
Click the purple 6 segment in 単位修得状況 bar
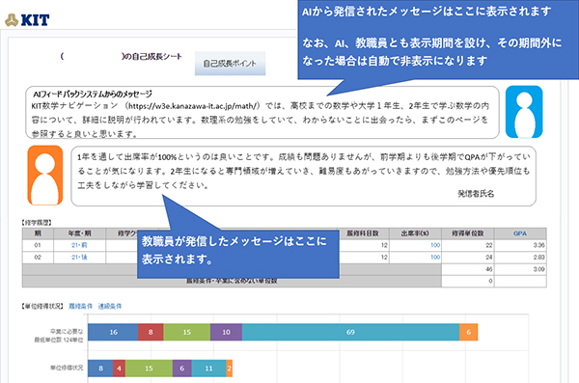[182, 369]
